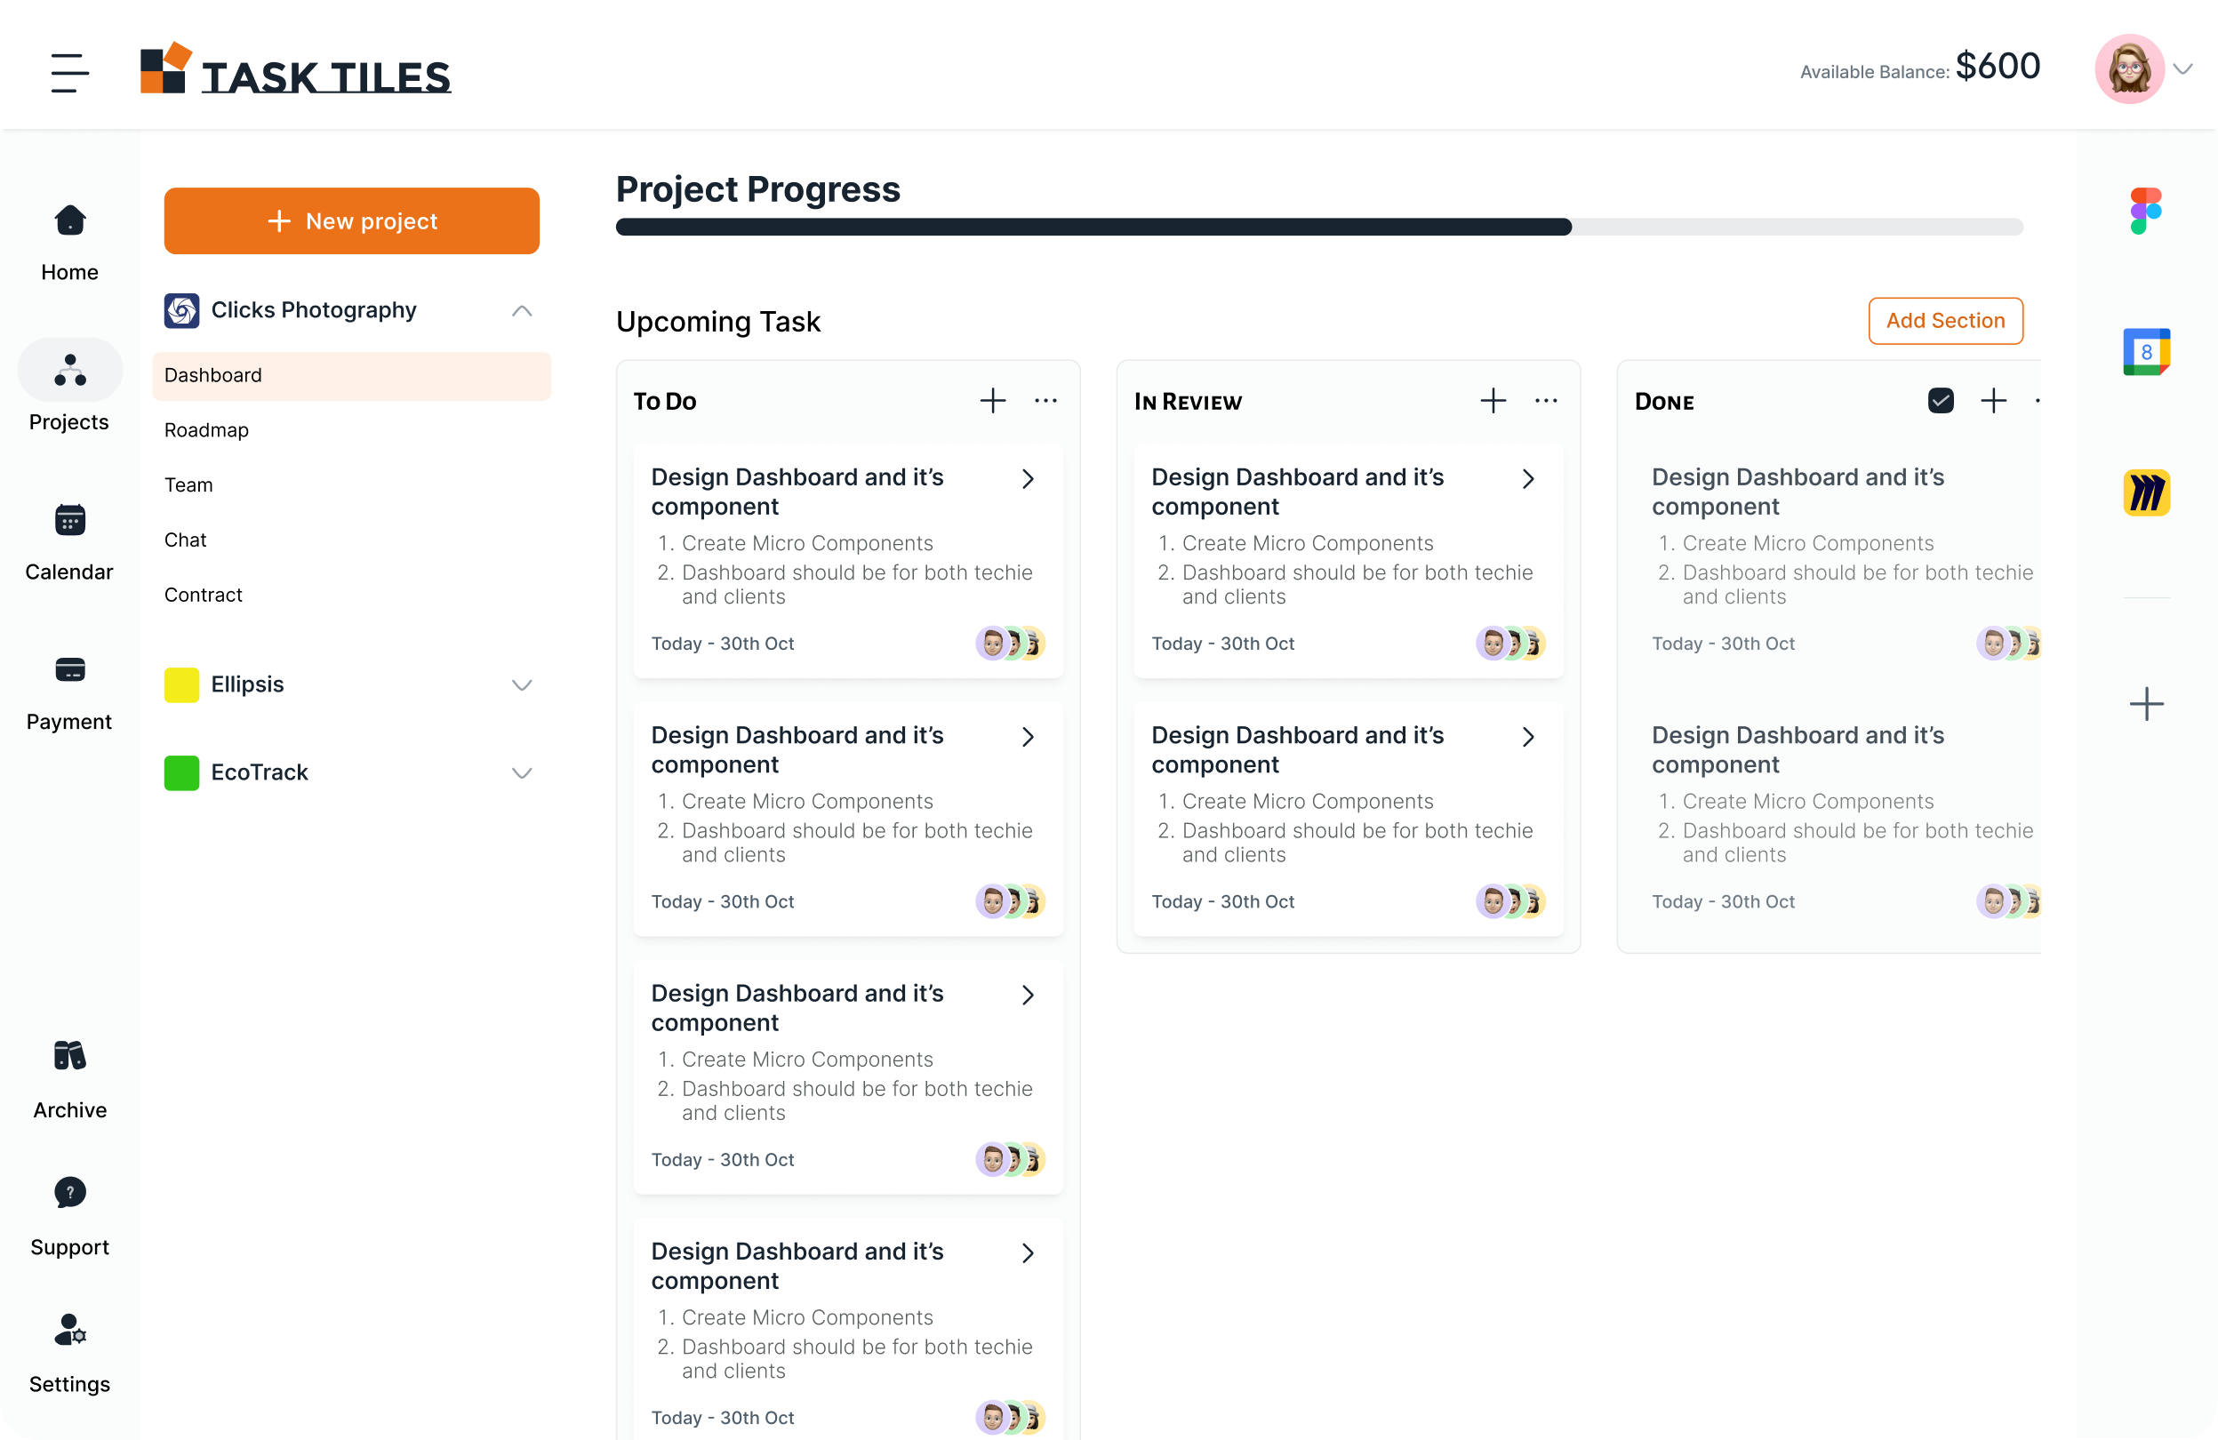Open the Archive section icon
Viewport: 2218px width, 1440px height.
pos(70,1056)
